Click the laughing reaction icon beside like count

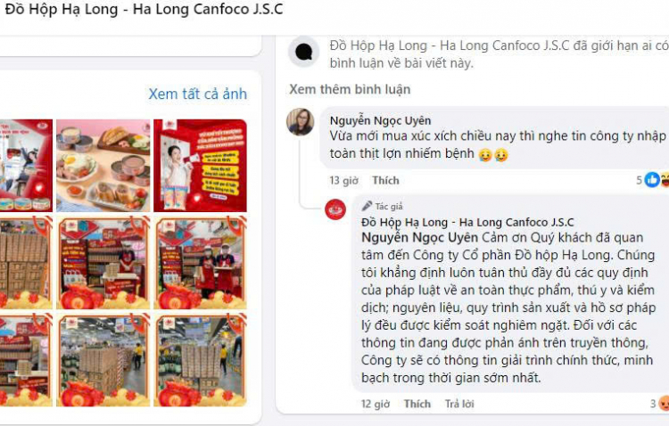[665, 180]
